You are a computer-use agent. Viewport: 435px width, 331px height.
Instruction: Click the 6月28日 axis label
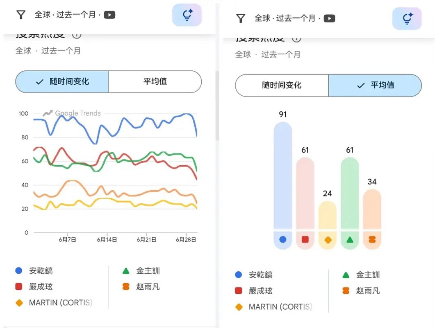click(186, 240)
